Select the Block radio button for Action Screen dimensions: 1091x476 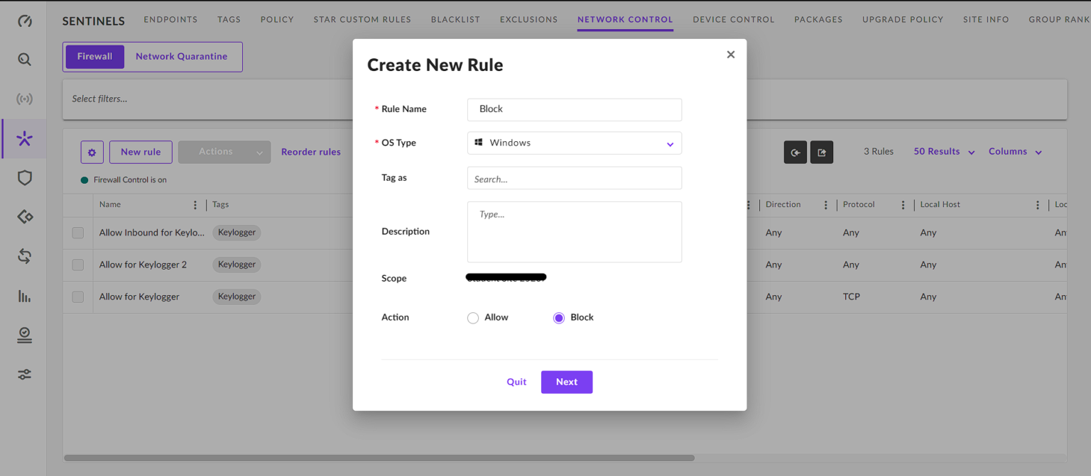point(559,318)
